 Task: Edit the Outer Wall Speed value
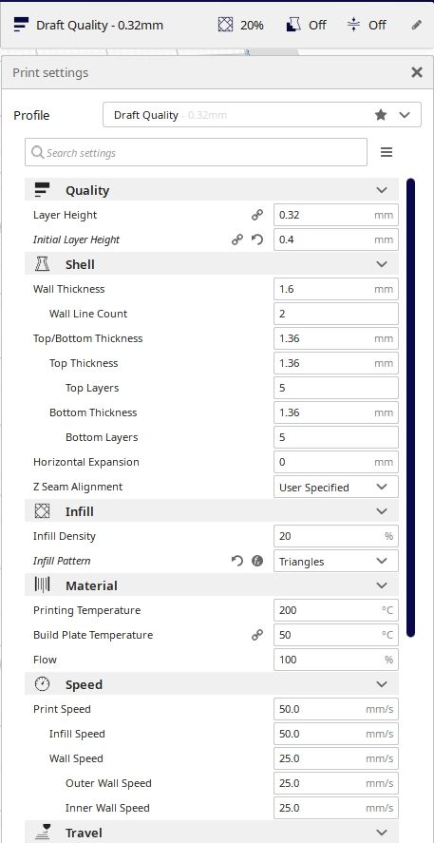[336, 784]
